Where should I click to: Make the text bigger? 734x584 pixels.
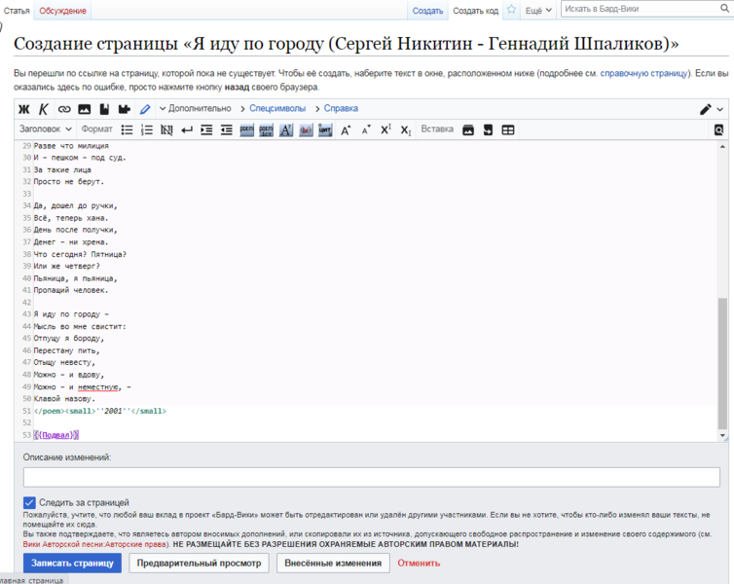[x=346, y=130]
